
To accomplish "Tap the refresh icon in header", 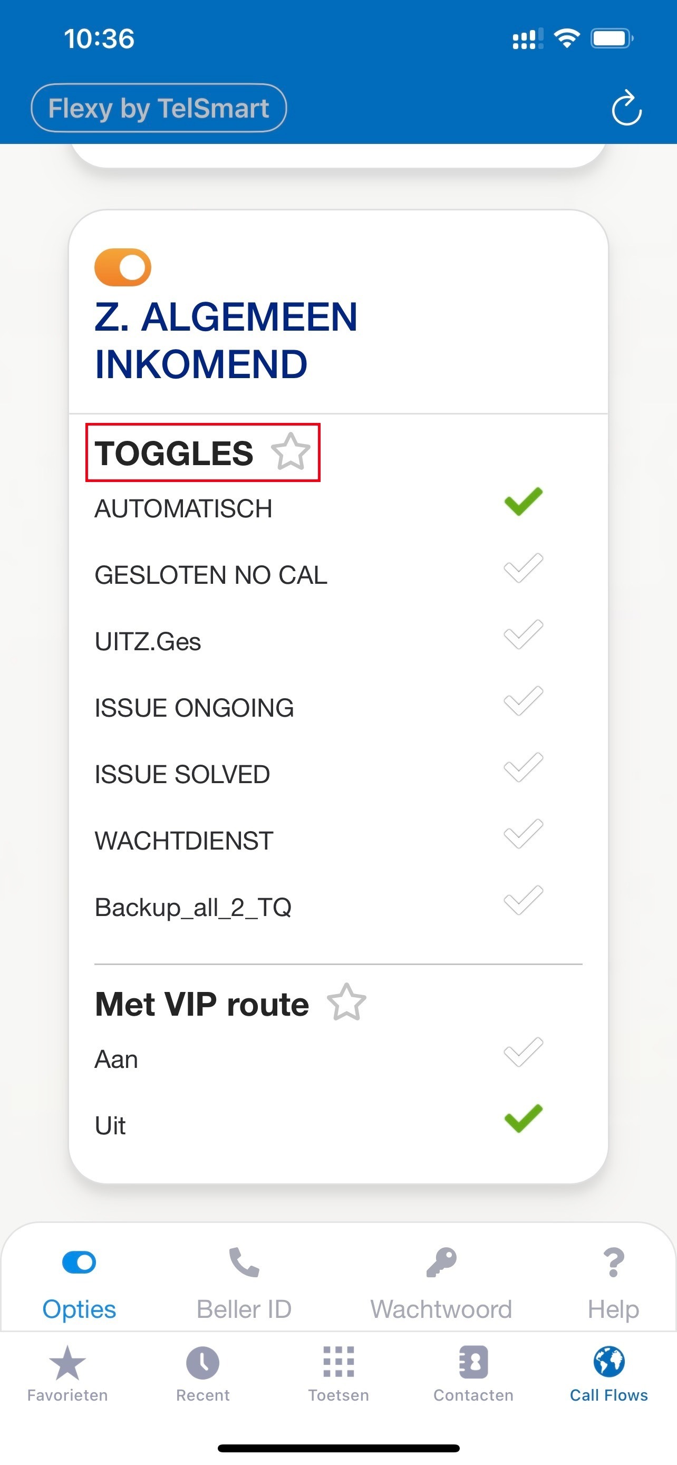I will [626, 108].
